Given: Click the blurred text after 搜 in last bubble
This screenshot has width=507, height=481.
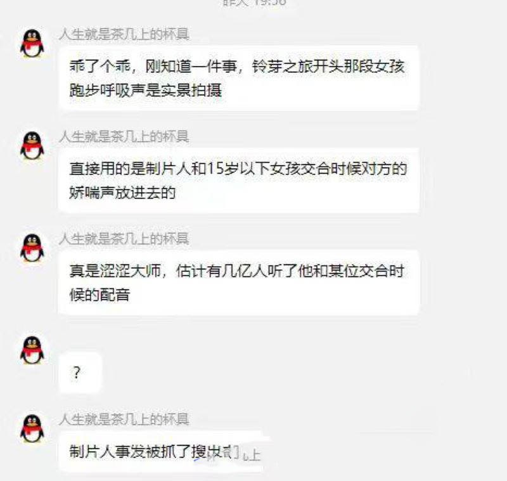Looking at the screenshot, I should coord(233,452).
